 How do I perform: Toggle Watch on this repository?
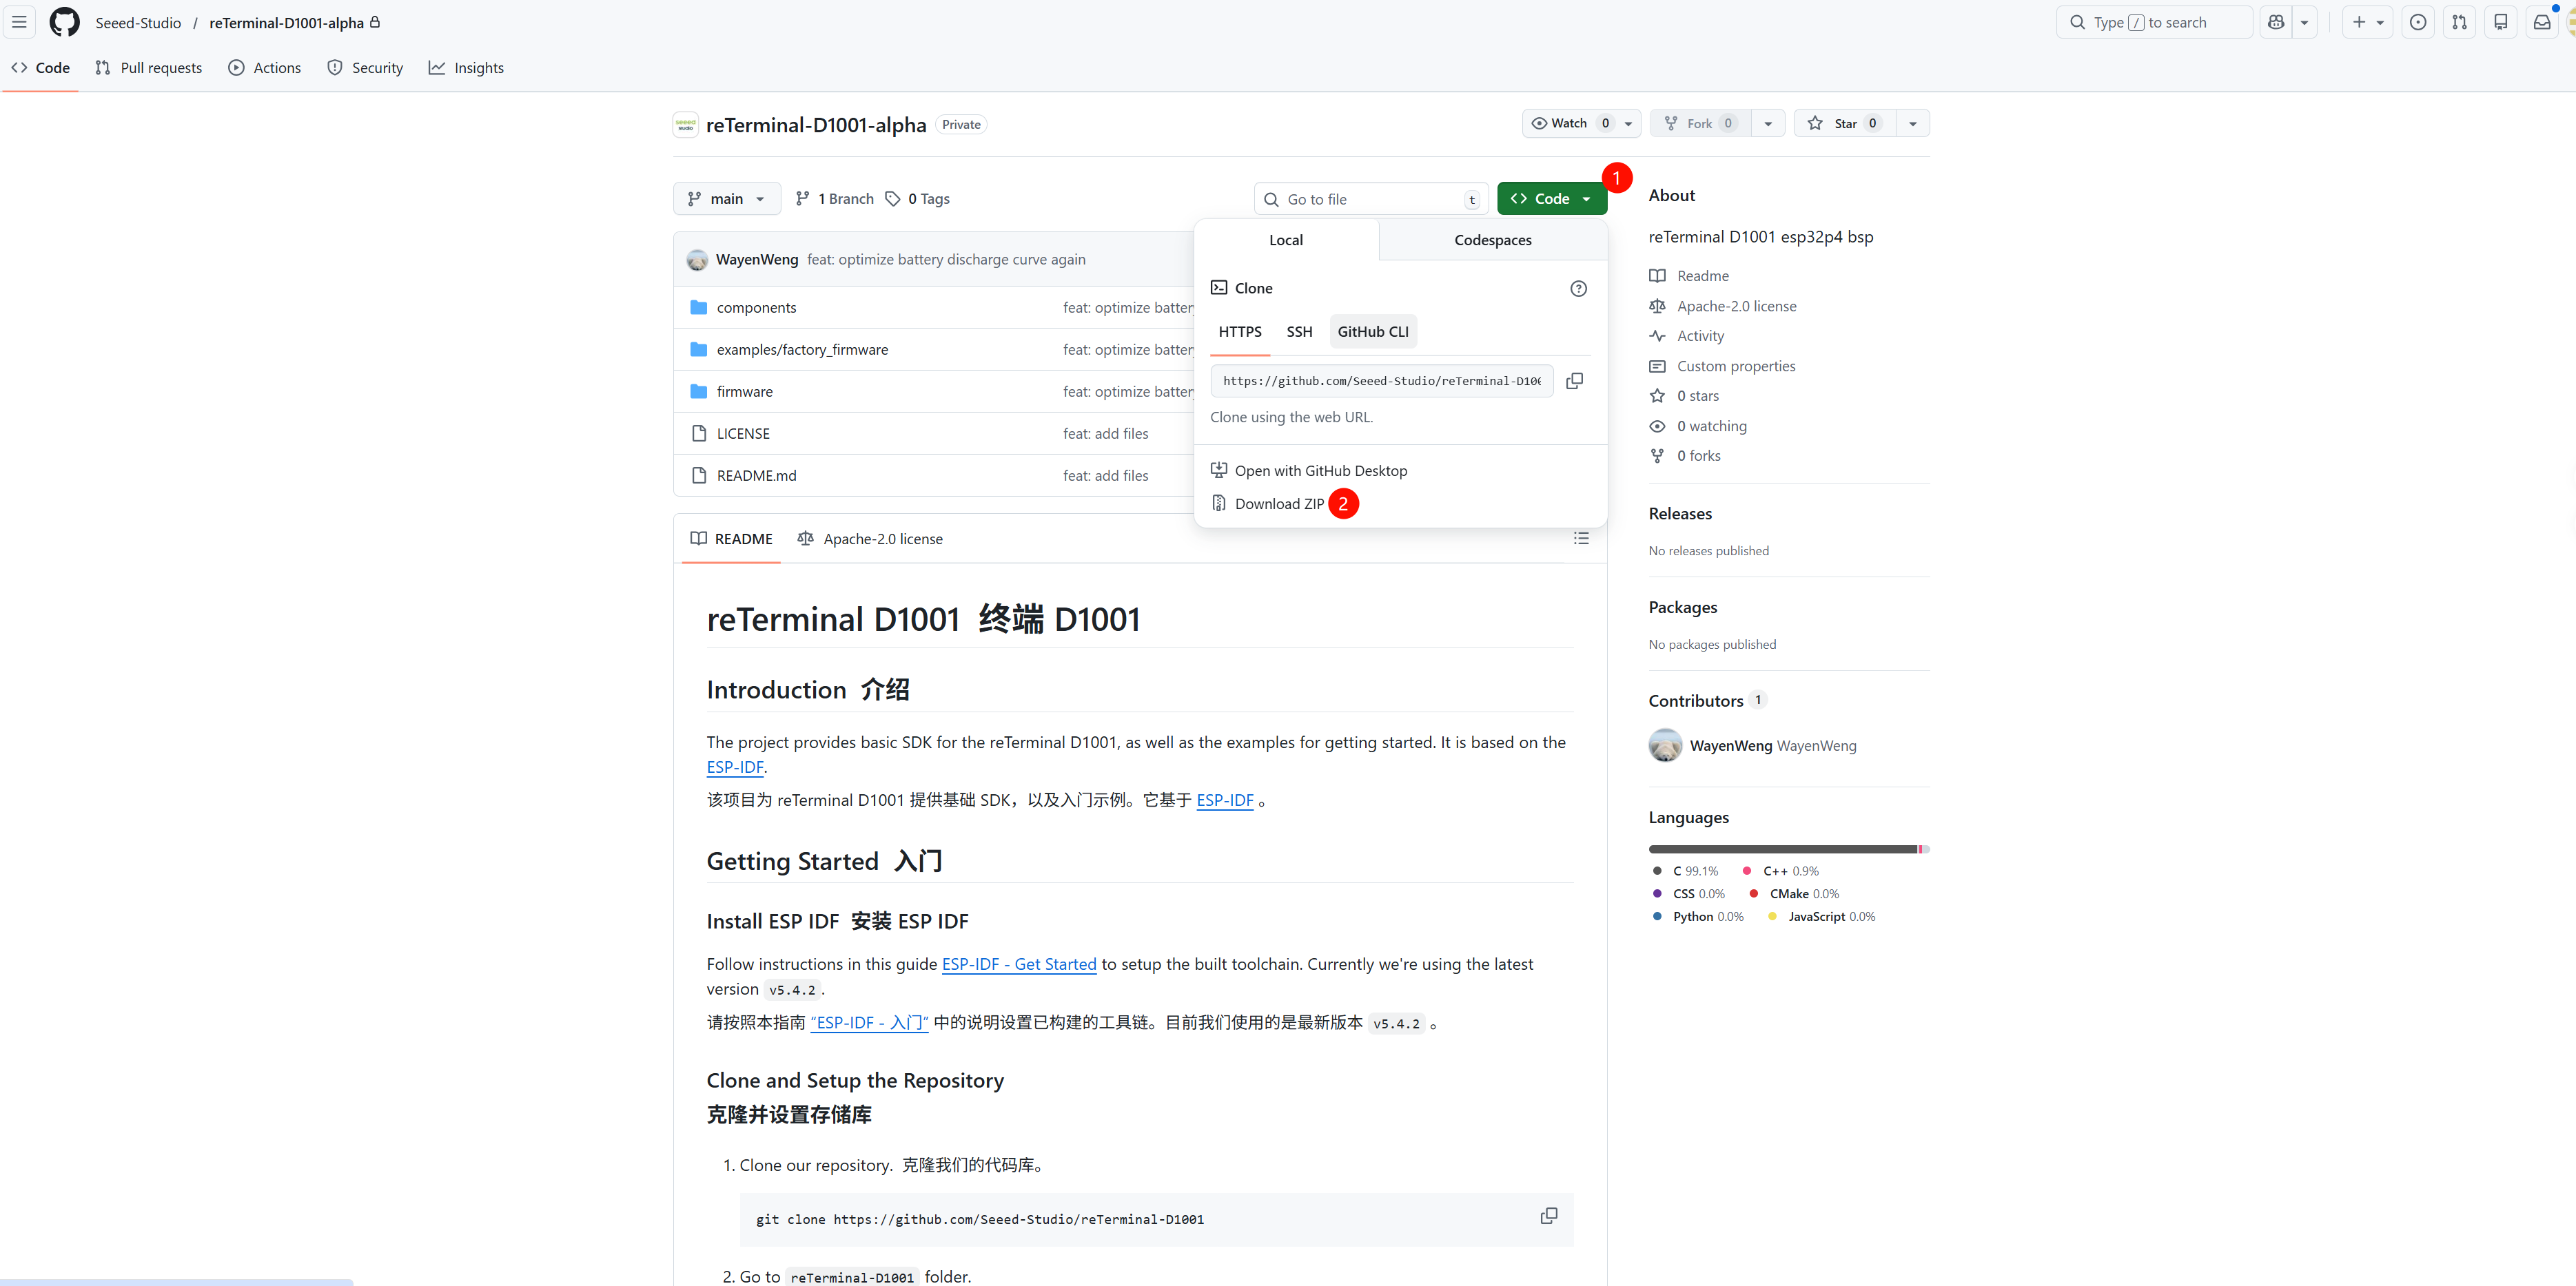coord(1568,123)
